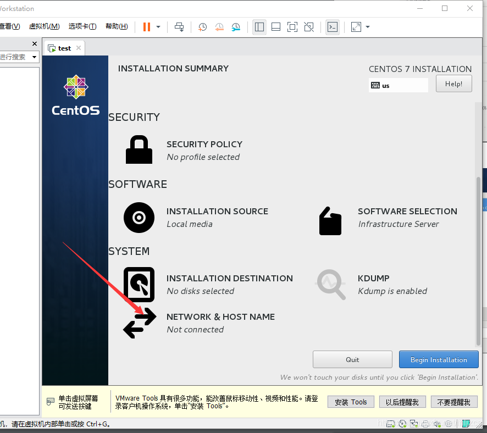Expand the stretch display dropdown arrow

pos(368,27)
